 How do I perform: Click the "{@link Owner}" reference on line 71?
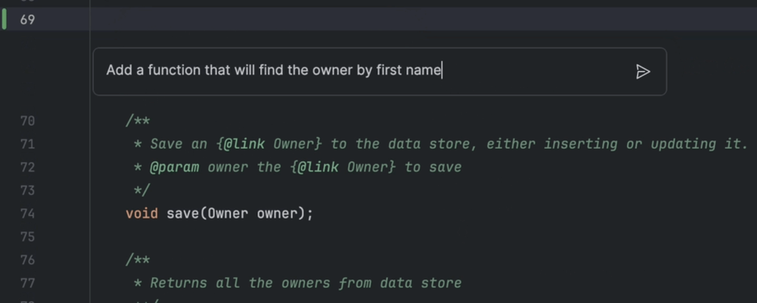click(x=268, y=144)
